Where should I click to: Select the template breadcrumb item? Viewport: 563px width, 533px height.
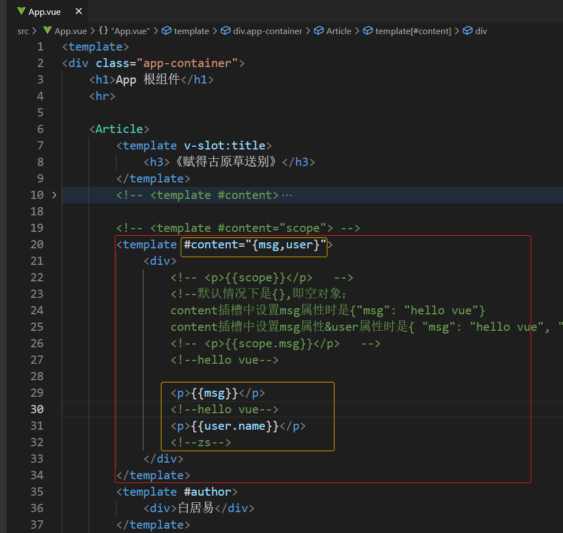pyautogui.click(x=191, y=31)
